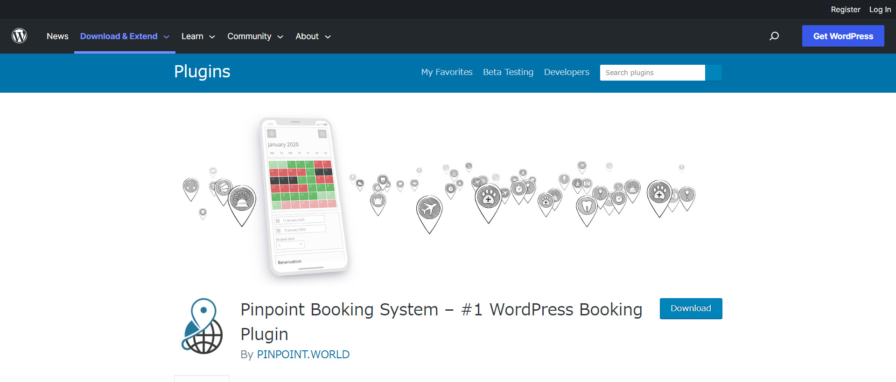Open the Download & Extend menu

[x=119, y=36]
